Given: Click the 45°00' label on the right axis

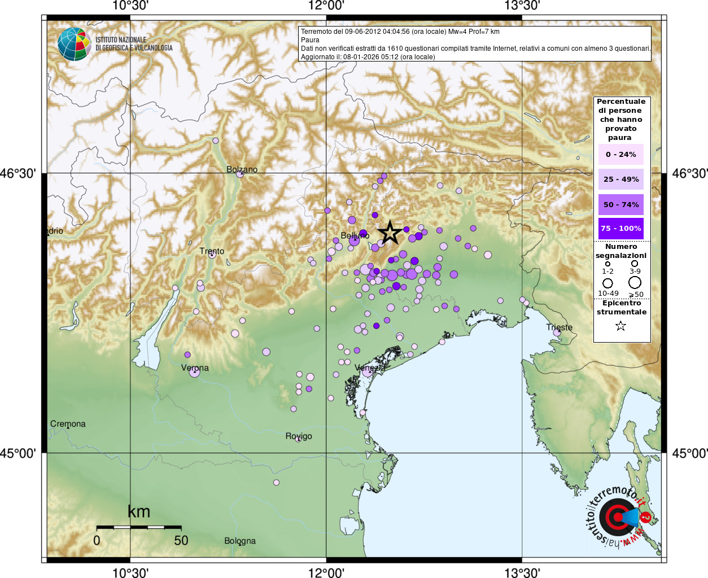Looking at the screenshot, I should pyautogui.click(x=689, y=453).
